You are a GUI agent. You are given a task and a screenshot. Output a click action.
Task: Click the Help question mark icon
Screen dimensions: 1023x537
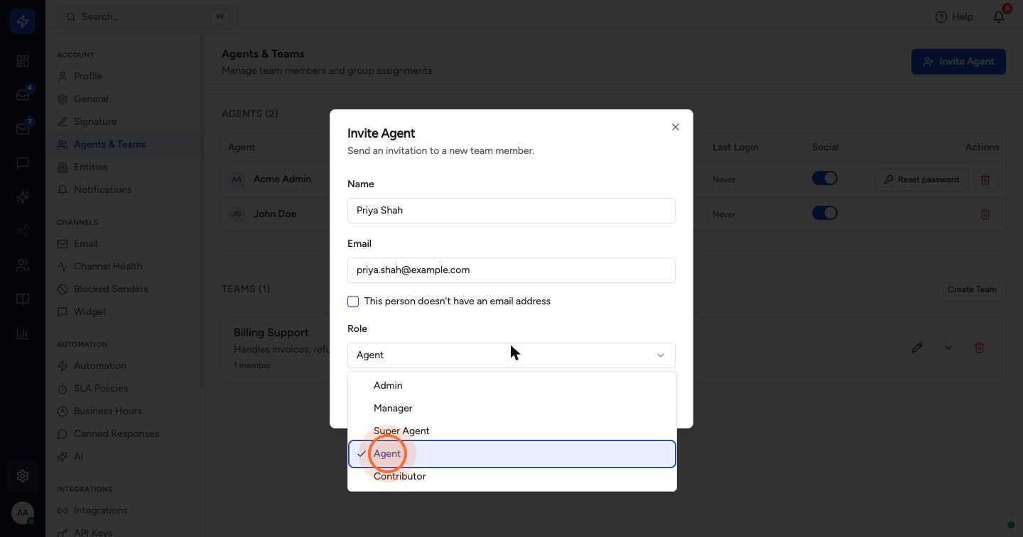pyautogui.click(x=941, y=17)
